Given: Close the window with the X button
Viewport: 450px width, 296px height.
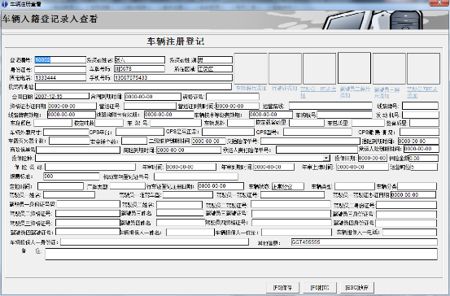Looking at the screenshot, I should (x=439, y=2).
